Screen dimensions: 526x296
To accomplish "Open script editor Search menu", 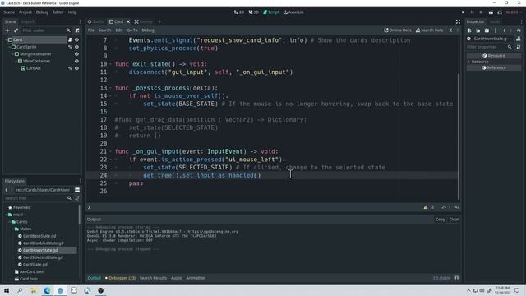I will click(x=104, y=30).
